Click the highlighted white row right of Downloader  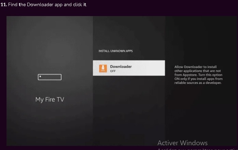[150, 68]
